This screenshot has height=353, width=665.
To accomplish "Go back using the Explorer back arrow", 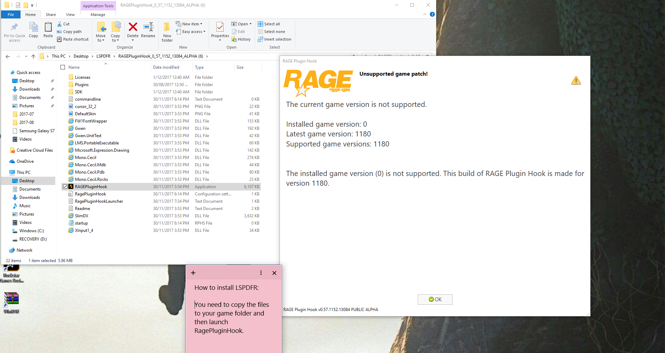I will (x=8, y=56).
